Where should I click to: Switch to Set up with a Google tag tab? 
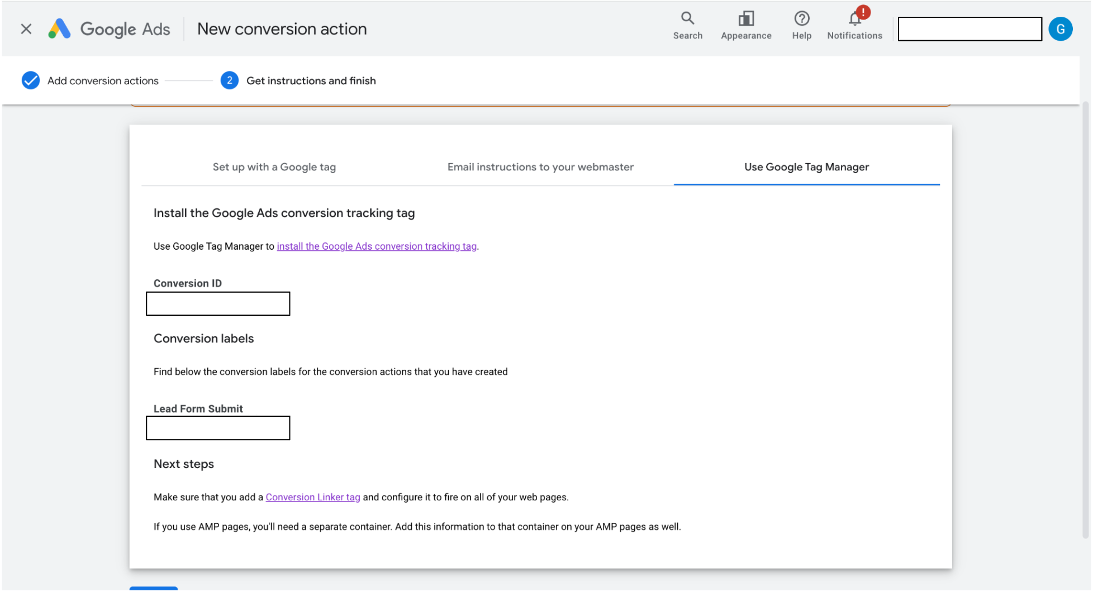coord(274,167)
